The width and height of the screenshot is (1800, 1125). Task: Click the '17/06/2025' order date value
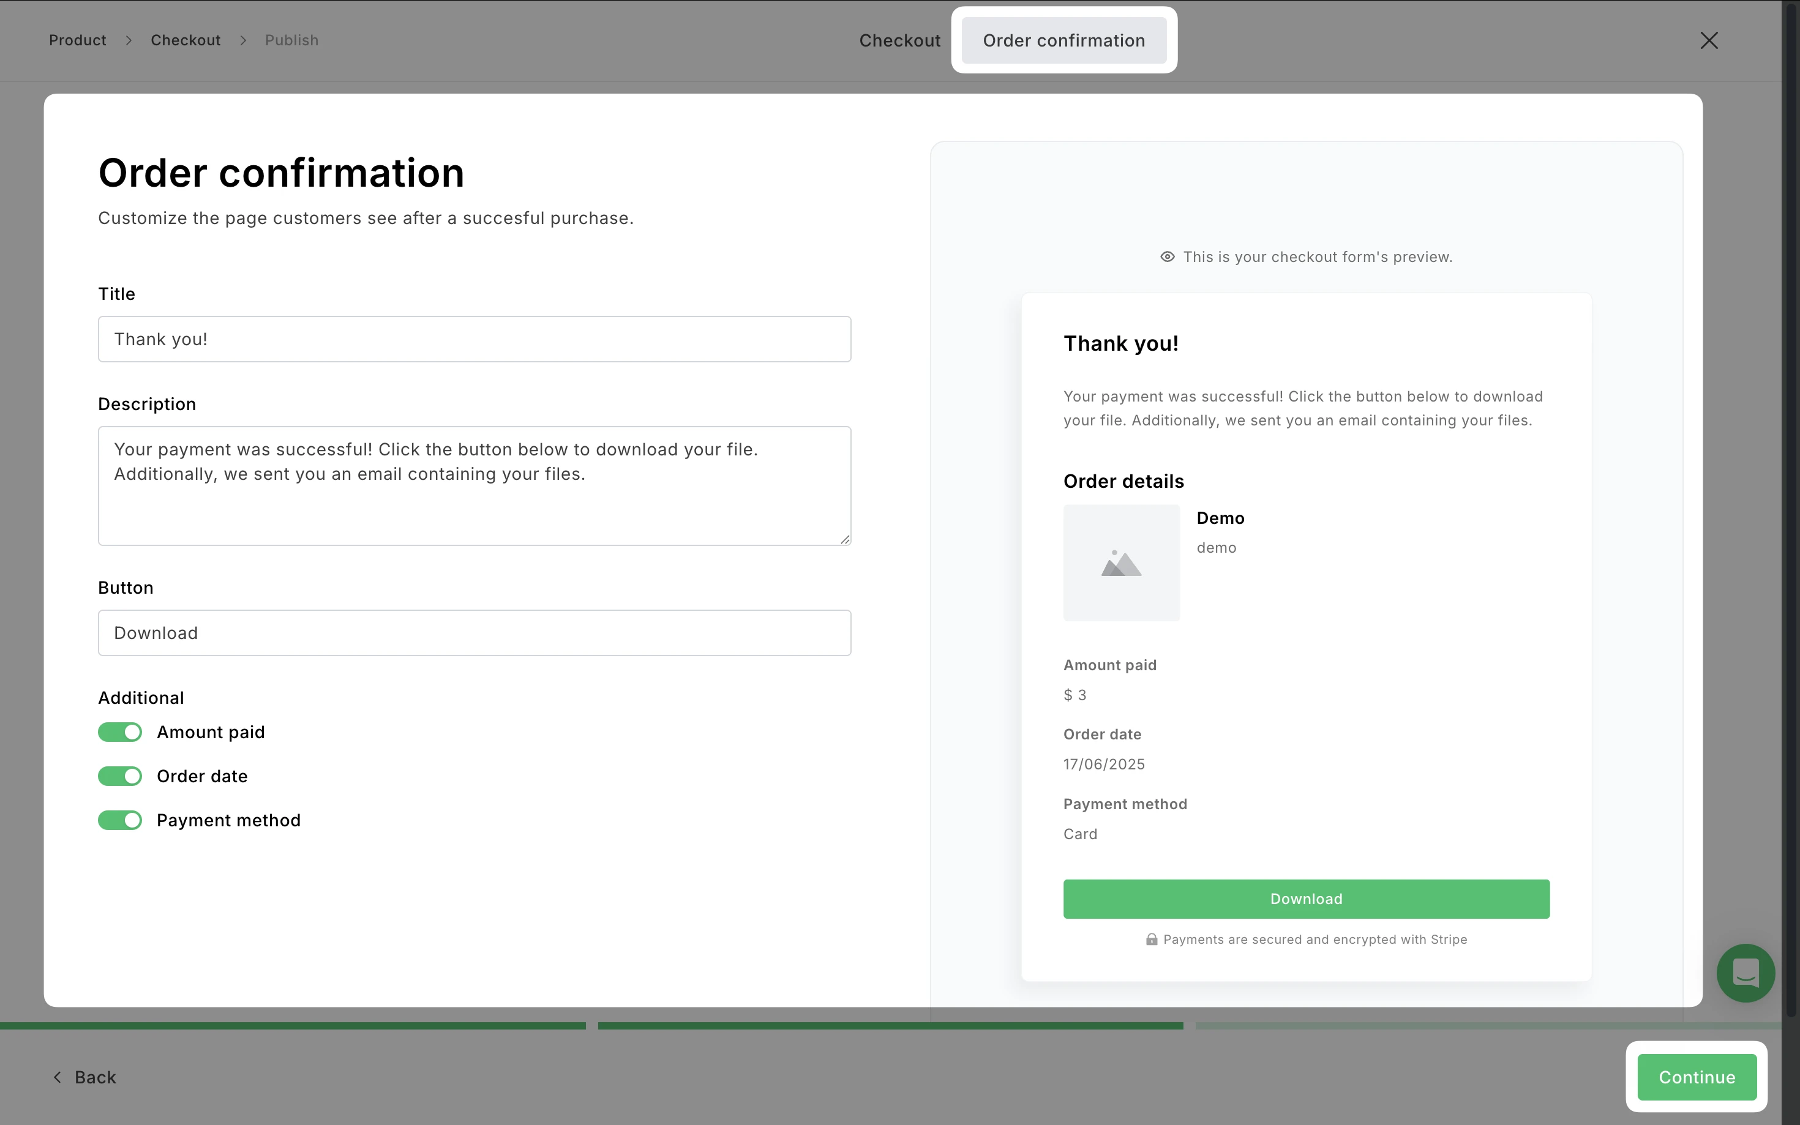[x=1104, y=764]
